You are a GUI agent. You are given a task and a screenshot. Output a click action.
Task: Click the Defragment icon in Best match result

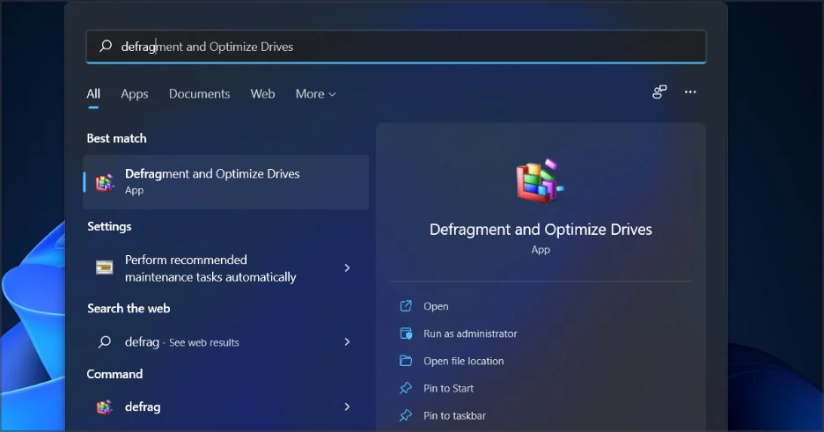[x=106, y=182]
